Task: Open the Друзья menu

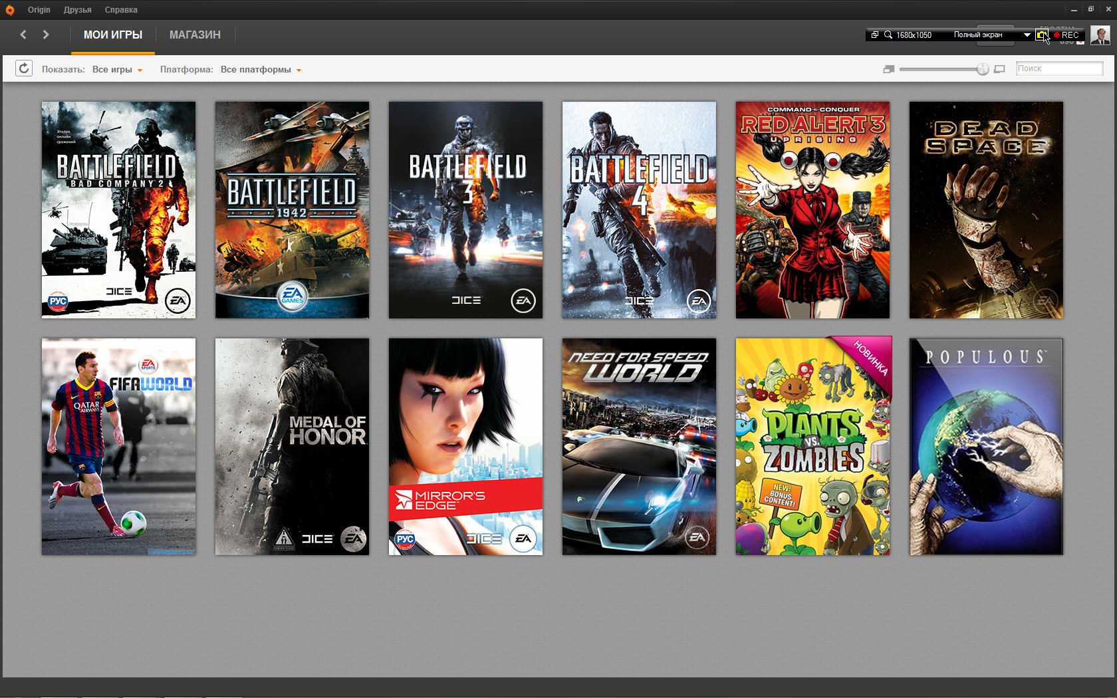Action: (78, 10)
